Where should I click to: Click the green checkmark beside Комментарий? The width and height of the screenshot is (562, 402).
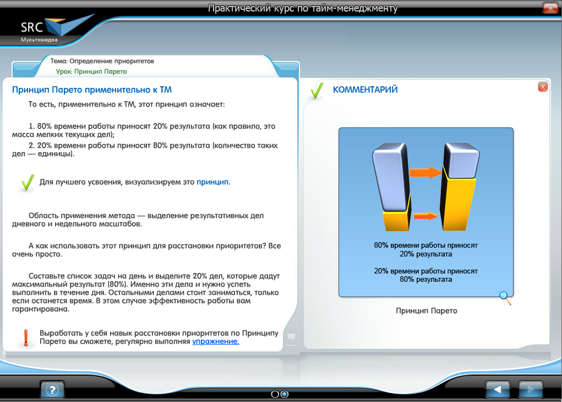point(317,91)
